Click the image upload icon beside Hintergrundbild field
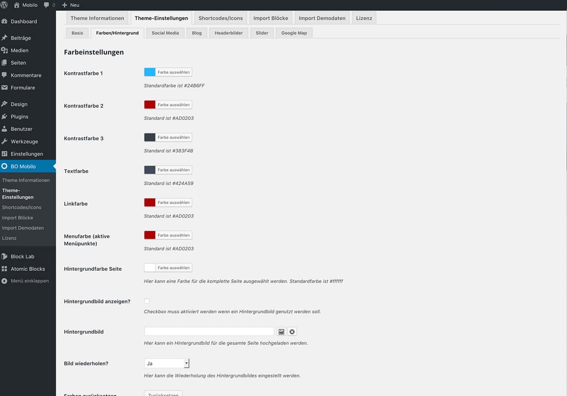567x396 pixels. [282, 332]
